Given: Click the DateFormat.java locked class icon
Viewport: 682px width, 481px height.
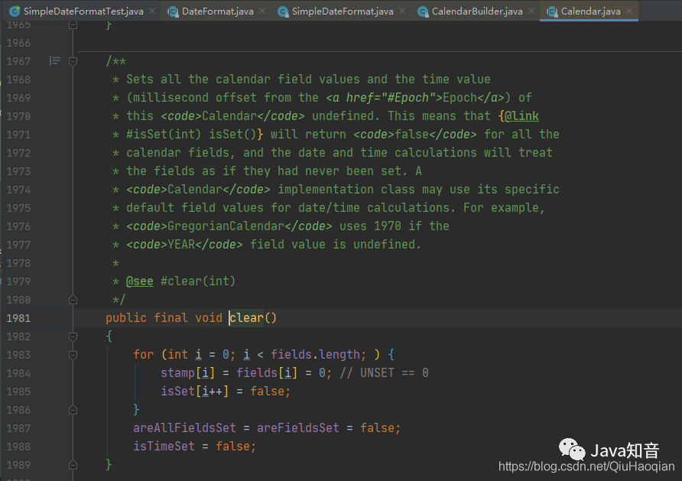Looking at the screenshot, I should tap(173, 11).
